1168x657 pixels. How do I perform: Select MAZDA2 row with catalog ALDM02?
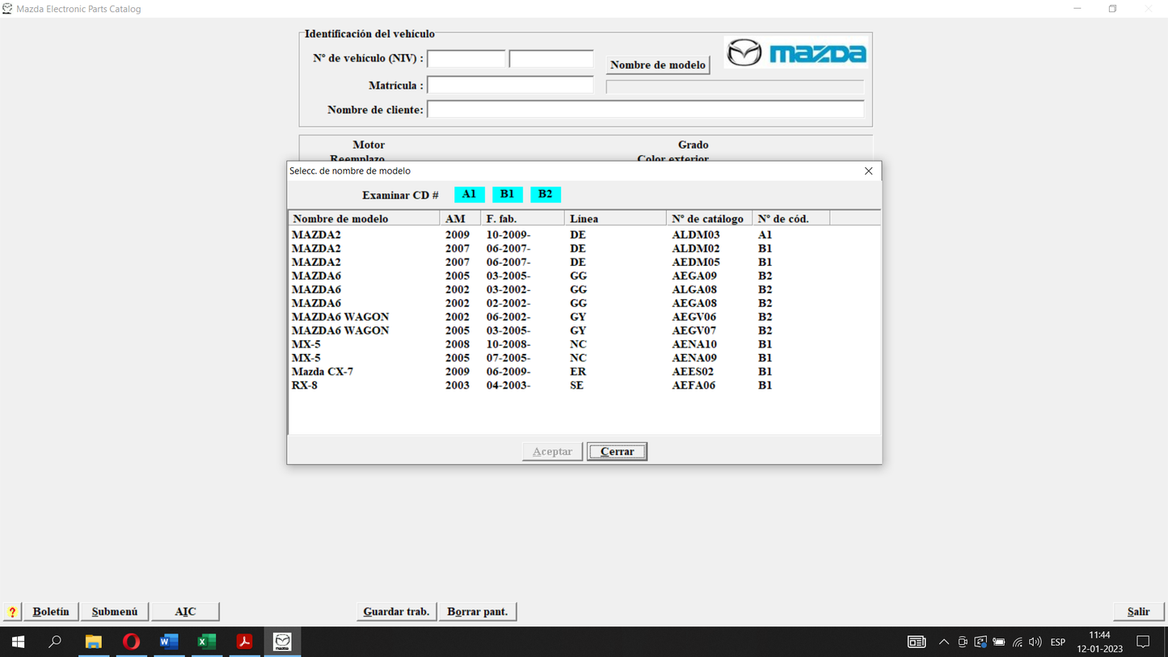(584, 249)
